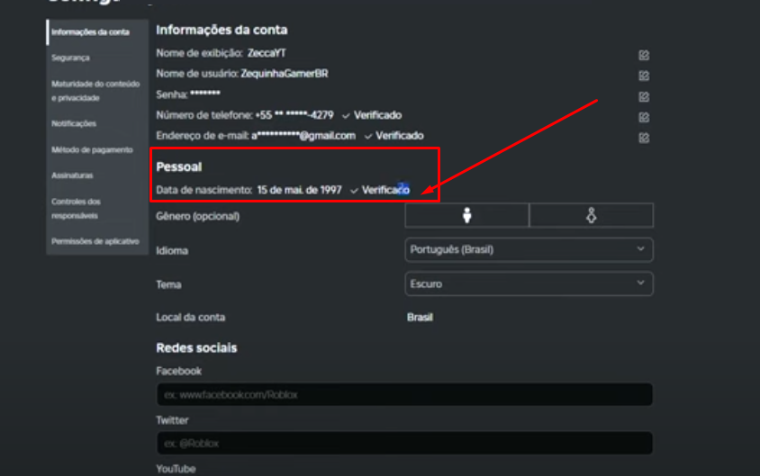
Task: Select the female gender icon button
Action: click(x=591, y=215)
